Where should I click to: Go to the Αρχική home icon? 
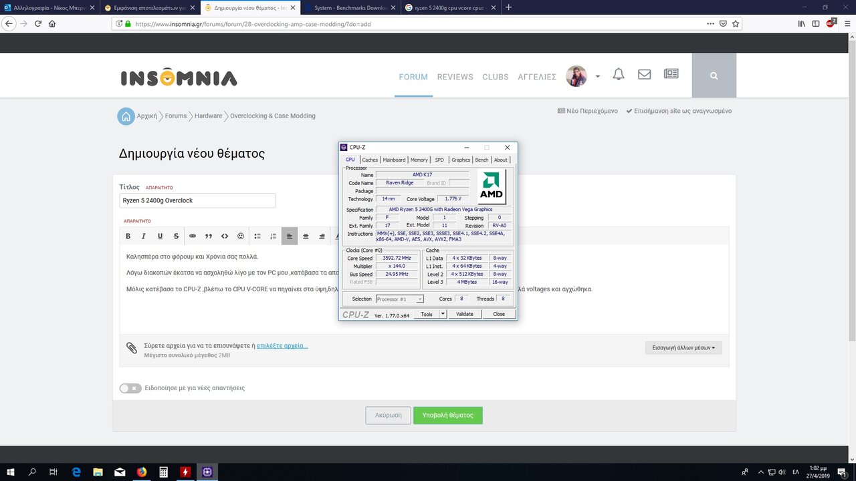tap(126, 116)
